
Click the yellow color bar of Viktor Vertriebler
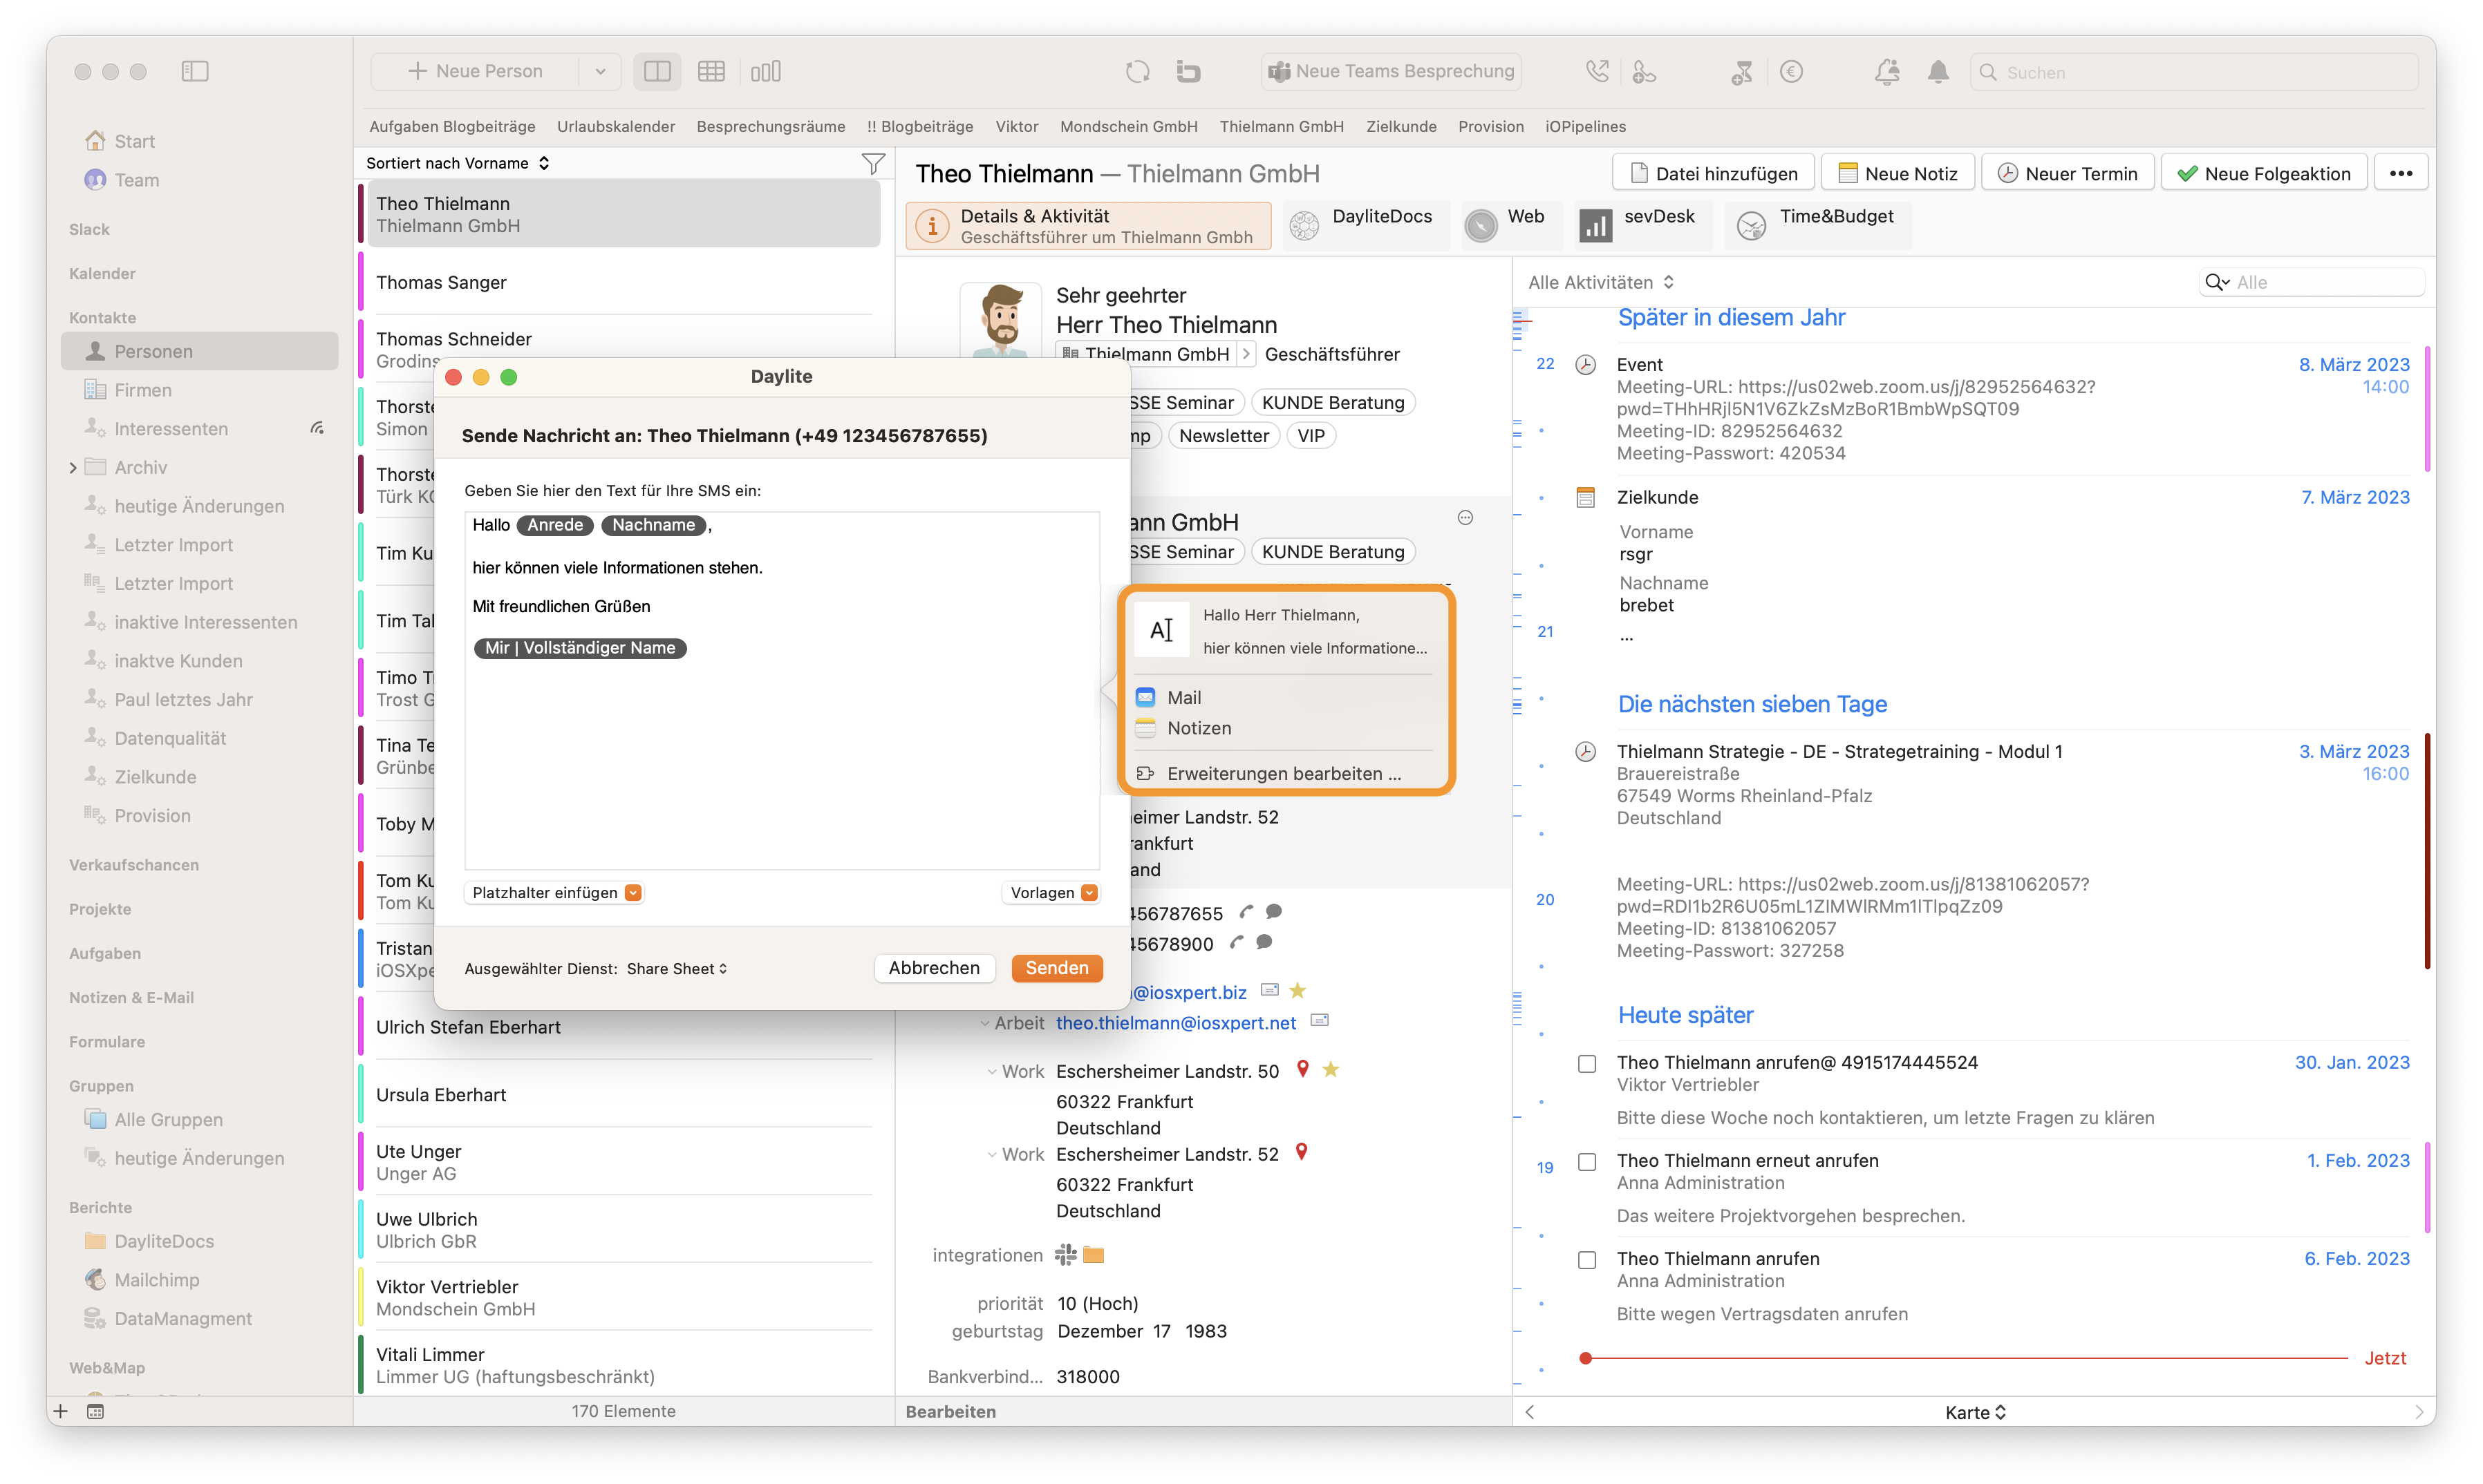click(360, 1297)
